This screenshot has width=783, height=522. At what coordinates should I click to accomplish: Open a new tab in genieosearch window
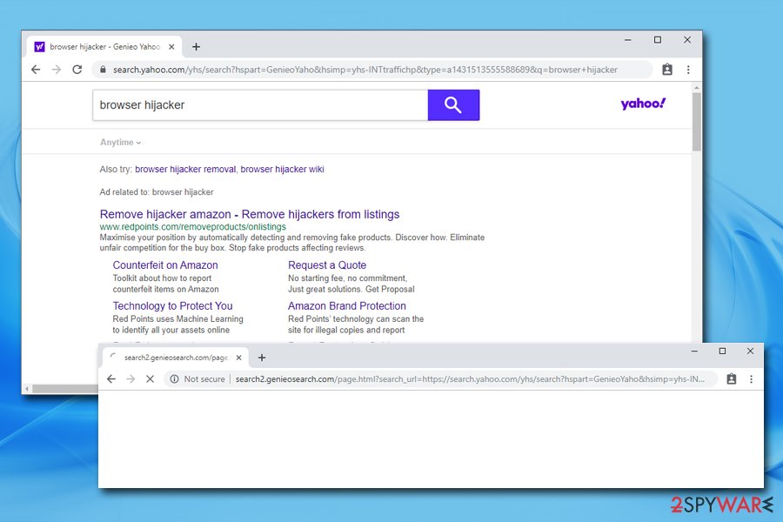coord(262,358)
